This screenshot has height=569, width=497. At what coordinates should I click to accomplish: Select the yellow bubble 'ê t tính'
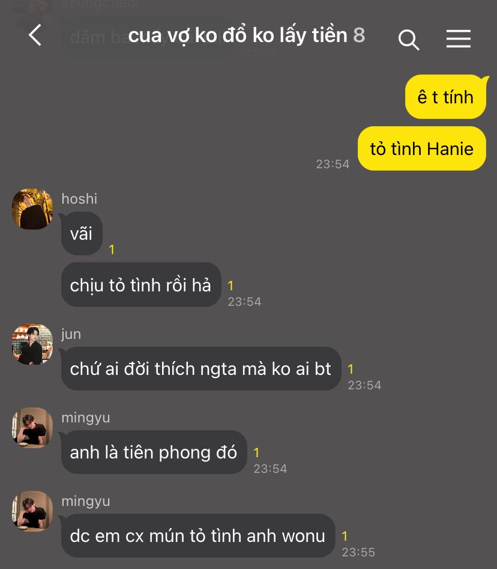445,97
